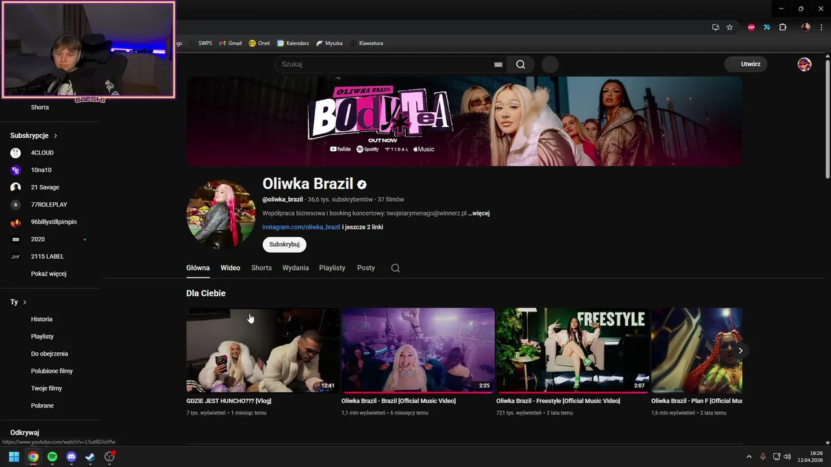Switch to the Wideo tab
Image resolution: width=831 pixels, height=467 pixels.
point(230,268)
